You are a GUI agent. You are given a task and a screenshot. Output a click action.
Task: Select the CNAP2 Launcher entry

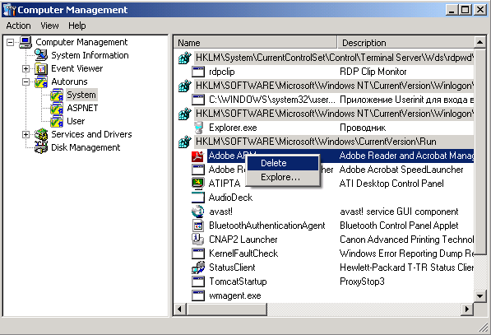(x=243, y=240)
